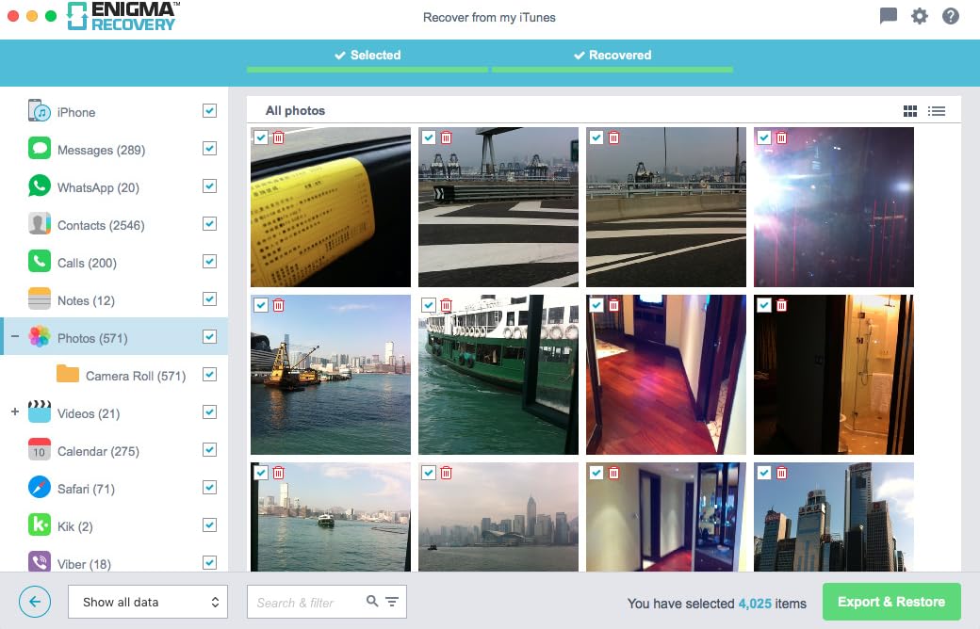Screen dimensions: 980x629
Task: Click the back arrow button
Action: (35, 602)
